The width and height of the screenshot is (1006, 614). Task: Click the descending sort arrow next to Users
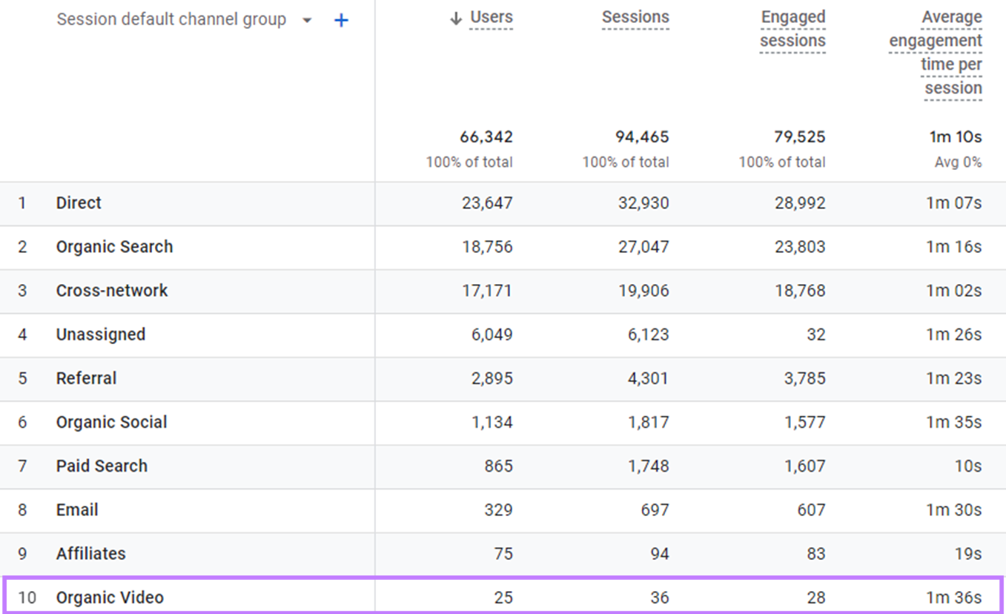point(454,16)
